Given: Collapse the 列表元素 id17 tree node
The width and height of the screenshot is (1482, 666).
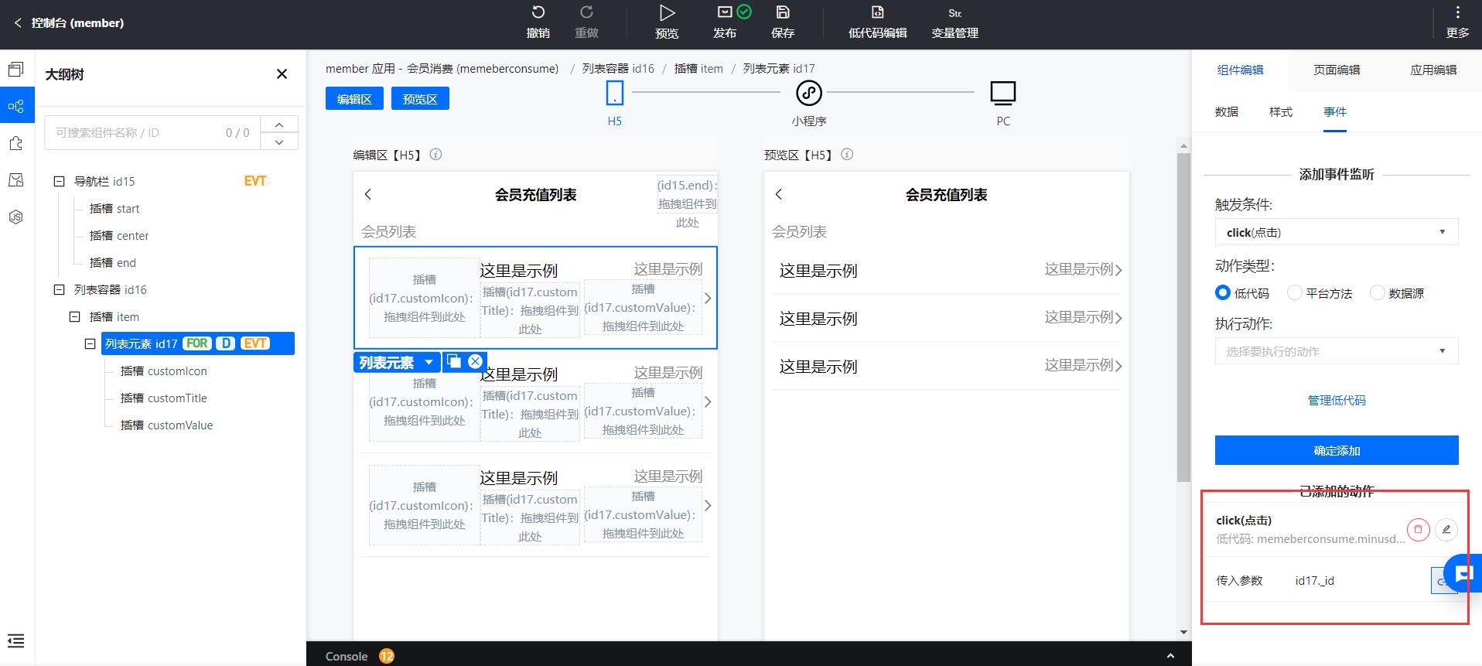Looking at the screenshot, I should (90, 343).
